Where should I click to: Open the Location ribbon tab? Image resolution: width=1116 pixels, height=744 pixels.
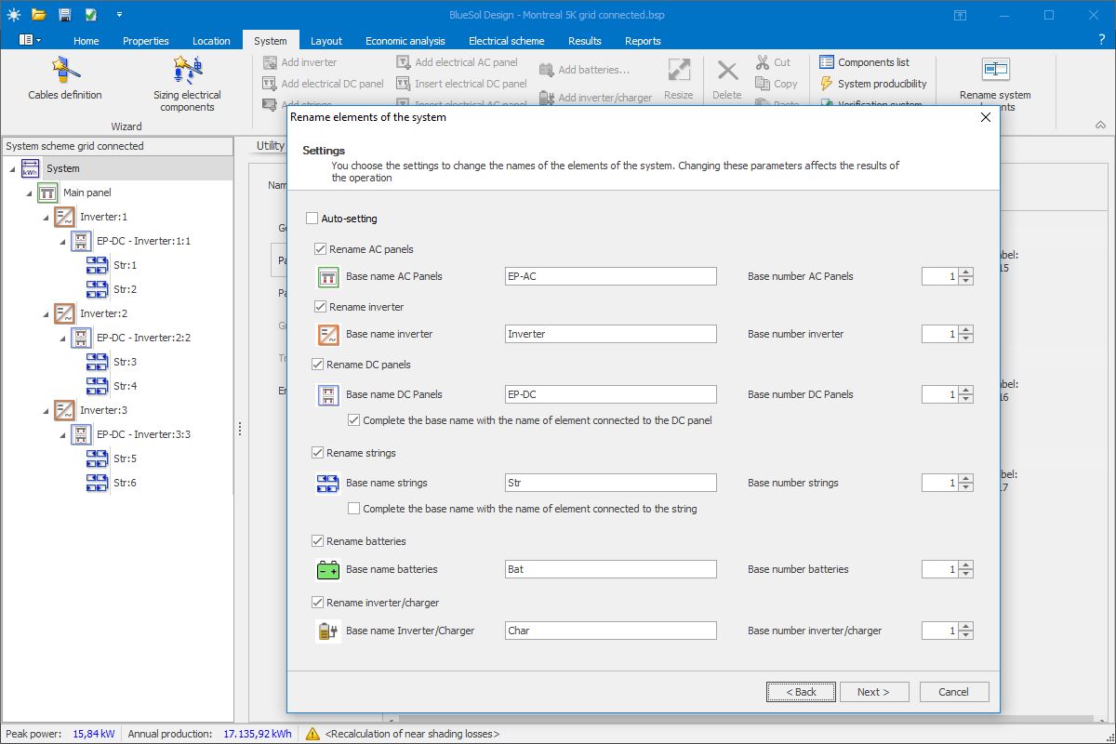pos(211,40)
